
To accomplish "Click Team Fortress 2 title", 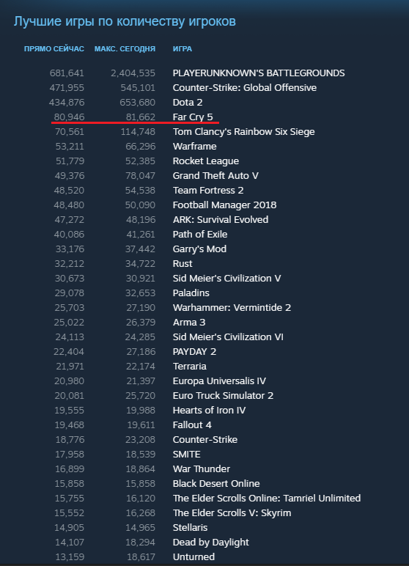I will (x=208, y=190).
